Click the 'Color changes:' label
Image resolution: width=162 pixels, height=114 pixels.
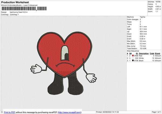click(x=133, y=19)
